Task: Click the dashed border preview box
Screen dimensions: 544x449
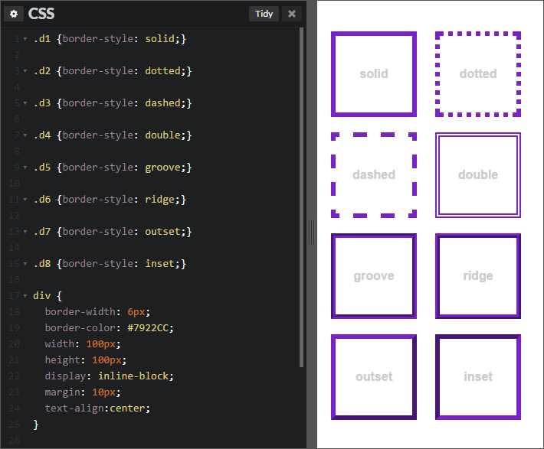Action: 374,175
